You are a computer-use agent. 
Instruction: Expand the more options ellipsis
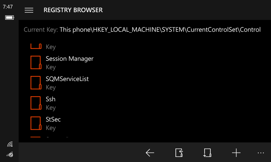coord(260,153)
